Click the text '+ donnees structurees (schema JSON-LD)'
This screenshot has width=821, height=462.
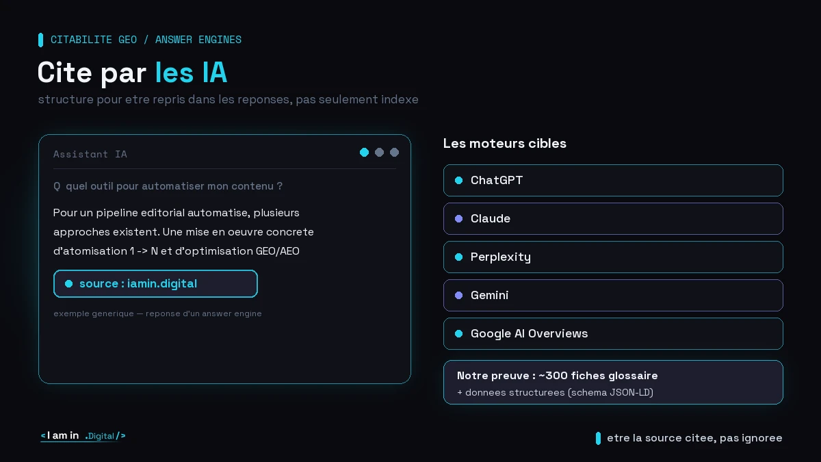(x=556, y=392)
